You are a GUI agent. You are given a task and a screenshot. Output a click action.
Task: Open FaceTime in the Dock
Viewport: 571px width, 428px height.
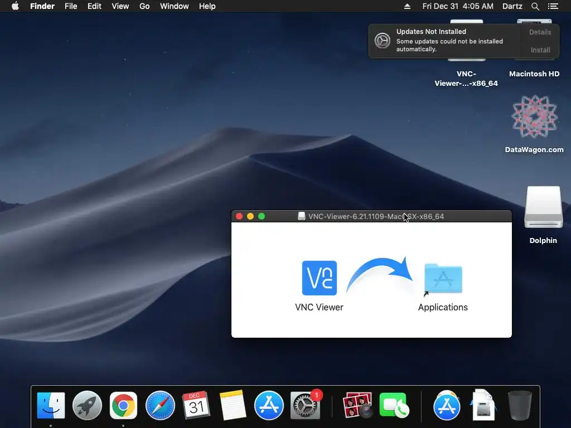[x=394, y=405]
